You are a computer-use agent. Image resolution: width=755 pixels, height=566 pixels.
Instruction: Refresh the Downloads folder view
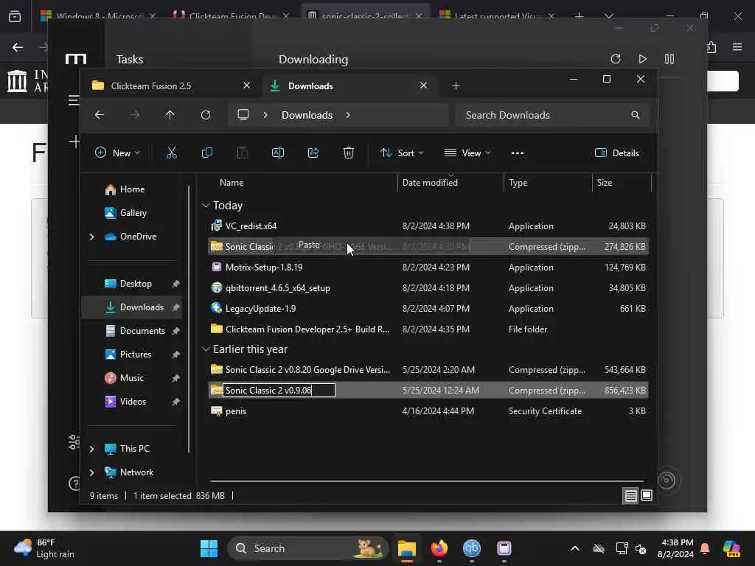point(206,115)
